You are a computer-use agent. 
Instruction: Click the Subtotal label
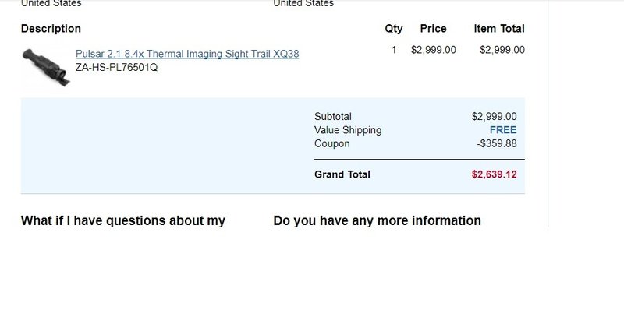point(333,117)
